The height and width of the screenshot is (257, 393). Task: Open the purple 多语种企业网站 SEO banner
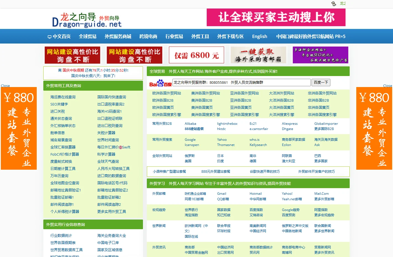point(320,55)
